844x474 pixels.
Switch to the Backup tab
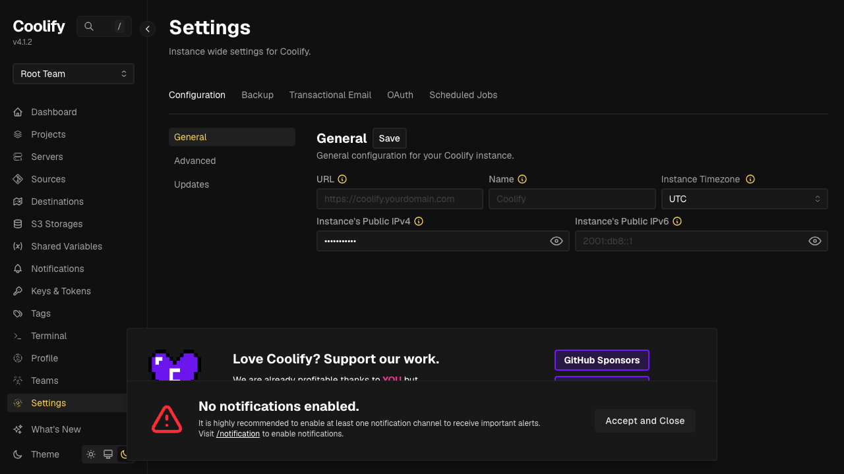(257, 95)
